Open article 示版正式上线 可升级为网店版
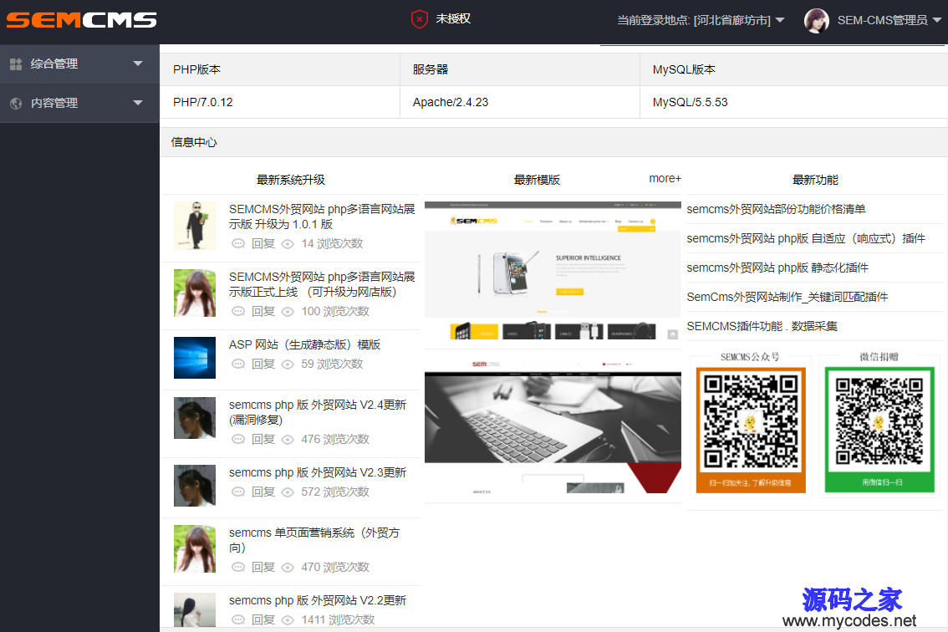The width and height of the screenshot is (948, 632). click(x=322, y=284)
